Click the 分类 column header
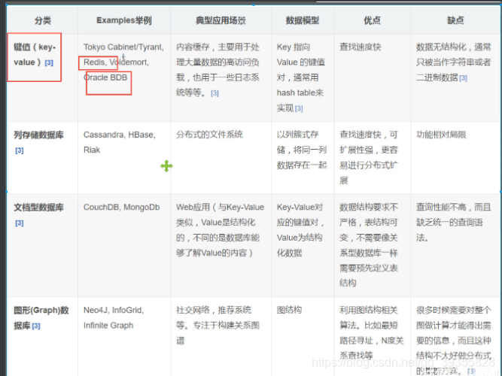Image resolution: width=502 pixels, height=376 pixels. pyautogui.click(x=43, y=20)
